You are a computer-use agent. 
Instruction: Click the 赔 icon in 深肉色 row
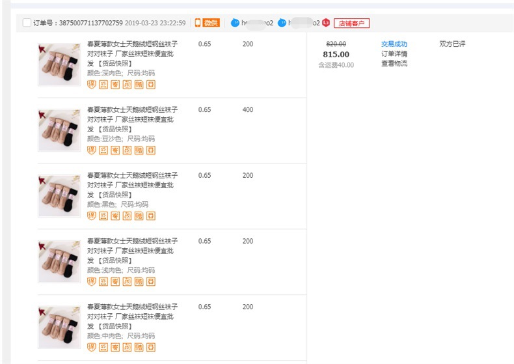tap(139, 85)
